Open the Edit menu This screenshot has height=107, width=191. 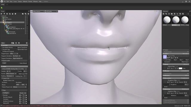[x=8, y=1]
